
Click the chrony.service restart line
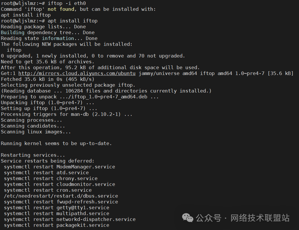coord(51,178)
